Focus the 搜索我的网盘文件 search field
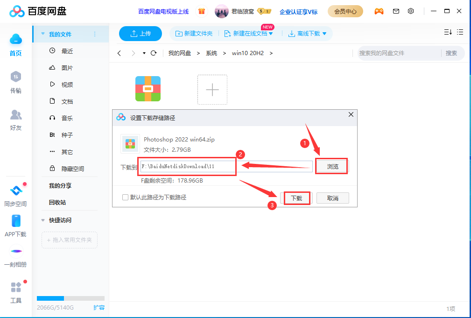 coord(399,53)
